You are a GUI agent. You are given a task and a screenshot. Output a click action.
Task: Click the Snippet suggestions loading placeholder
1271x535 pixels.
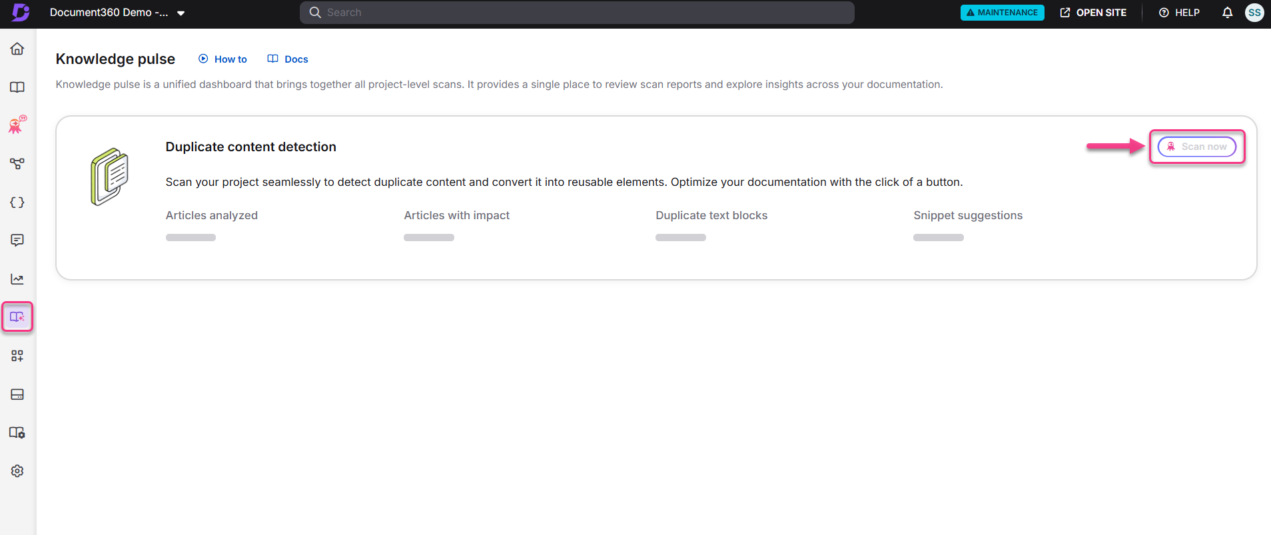(939, 237)
